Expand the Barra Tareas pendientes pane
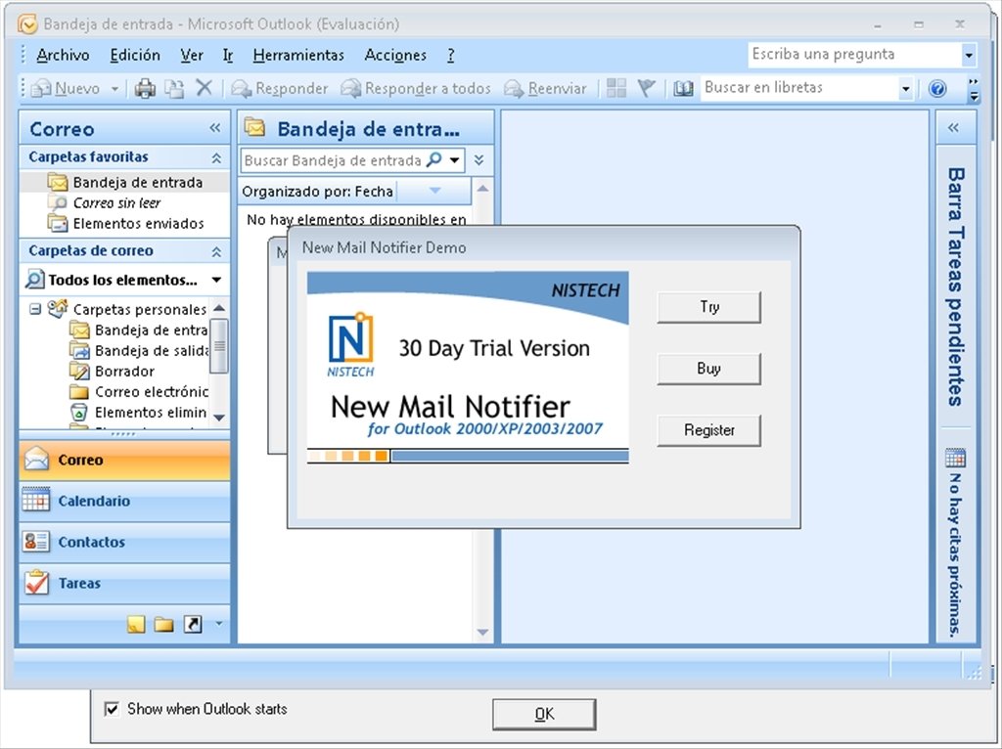Image resolution: width=1002 pixels, height=749 pixels. coord(954,128)
